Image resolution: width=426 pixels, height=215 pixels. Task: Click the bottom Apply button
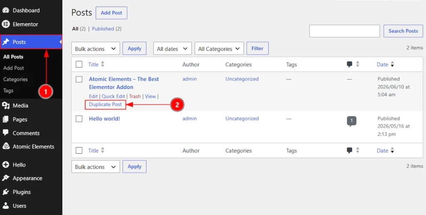pyautogui.click(x=134, y=167)
